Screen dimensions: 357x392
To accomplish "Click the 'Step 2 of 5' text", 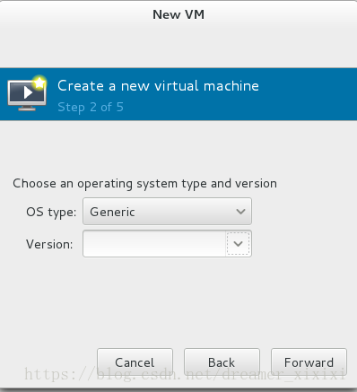I will 91,107.
